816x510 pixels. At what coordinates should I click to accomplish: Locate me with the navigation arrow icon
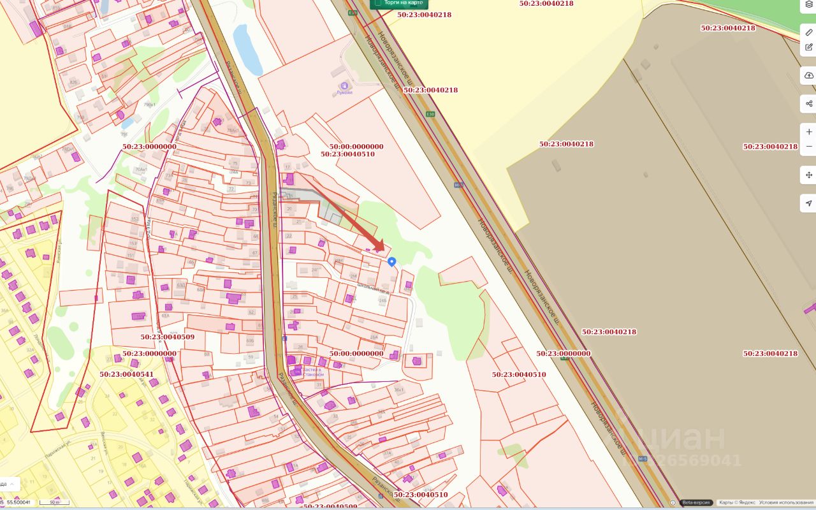(809, 203)
